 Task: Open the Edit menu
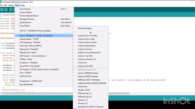click(x=5, y=5)
